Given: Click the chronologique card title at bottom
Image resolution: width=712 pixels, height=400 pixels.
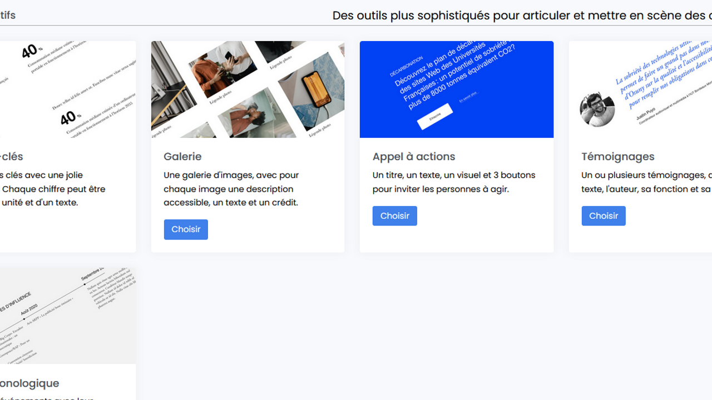Looking at the screenshot, I should (x=29, y=383).
